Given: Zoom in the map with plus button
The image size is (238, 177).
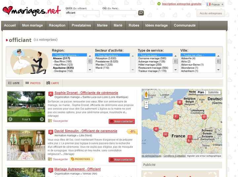Looking at the screenshot, I should pos(146,102).
